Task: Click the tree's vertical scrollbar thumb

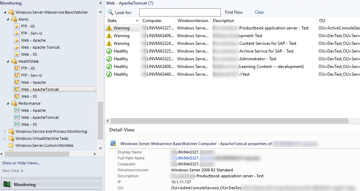Action: (x=100, y=121)
